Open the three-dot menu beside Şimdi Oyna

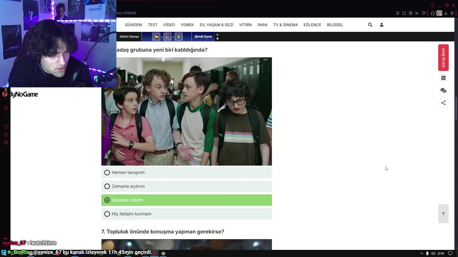218,37
